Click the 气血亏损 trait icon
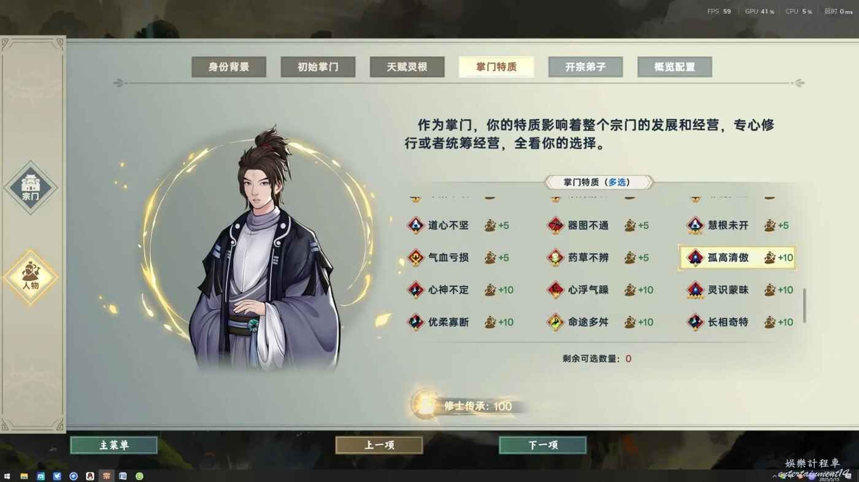Screen dimensions: 859x482 pos(415,258)
